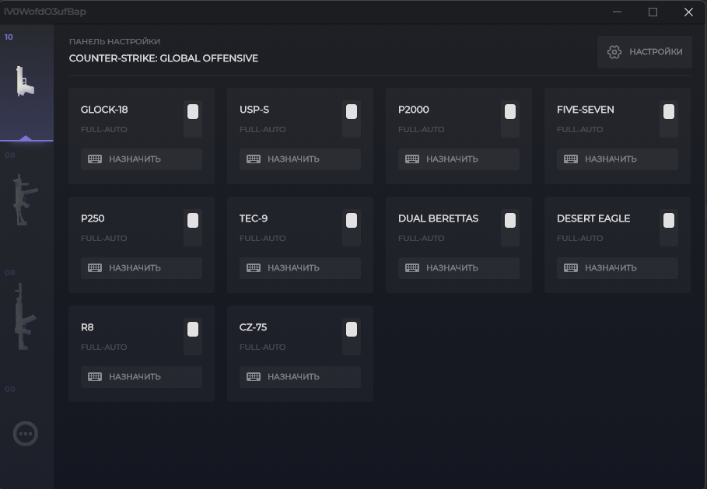The width and height of the screenshot is (707, 489).
Task: Toggle the FIVE-SEVEN switch
Action: point(669,119)
